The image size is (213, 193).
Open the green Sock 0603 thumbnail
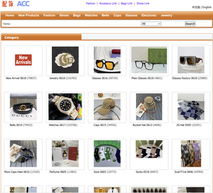point(107,154)
